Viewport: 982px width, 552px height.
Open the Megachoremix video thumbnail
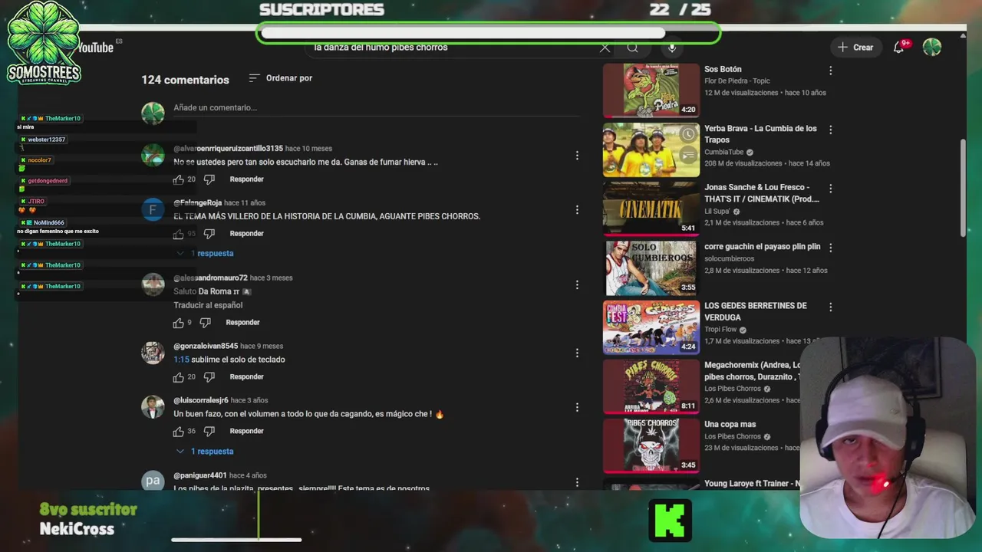click(651, 386)
